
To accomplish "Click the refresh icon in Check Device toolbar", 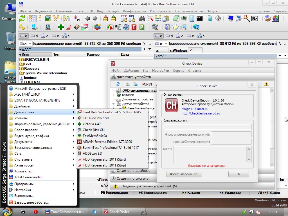I will pos(118,84).
